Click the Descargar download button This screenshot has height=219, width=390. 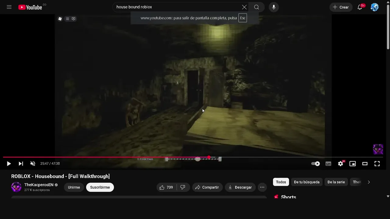tap(240, 187)
